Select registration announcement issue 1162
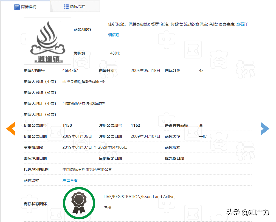 click(x=136, y=125)
